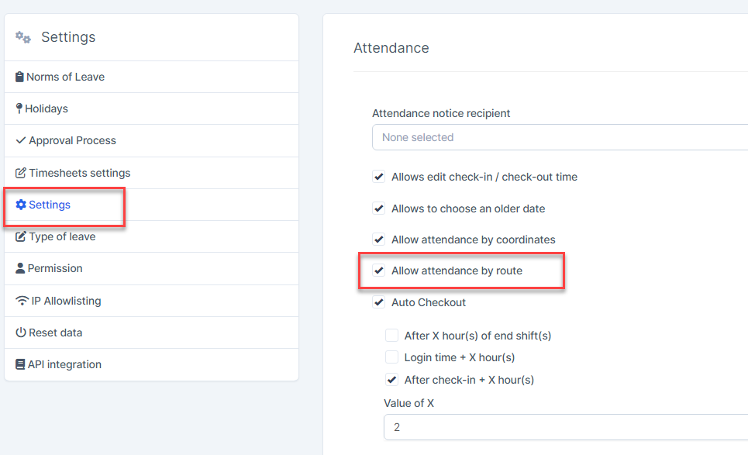
Task: Click the checkmark icon beside Approval Process
Action: [21, 140]
